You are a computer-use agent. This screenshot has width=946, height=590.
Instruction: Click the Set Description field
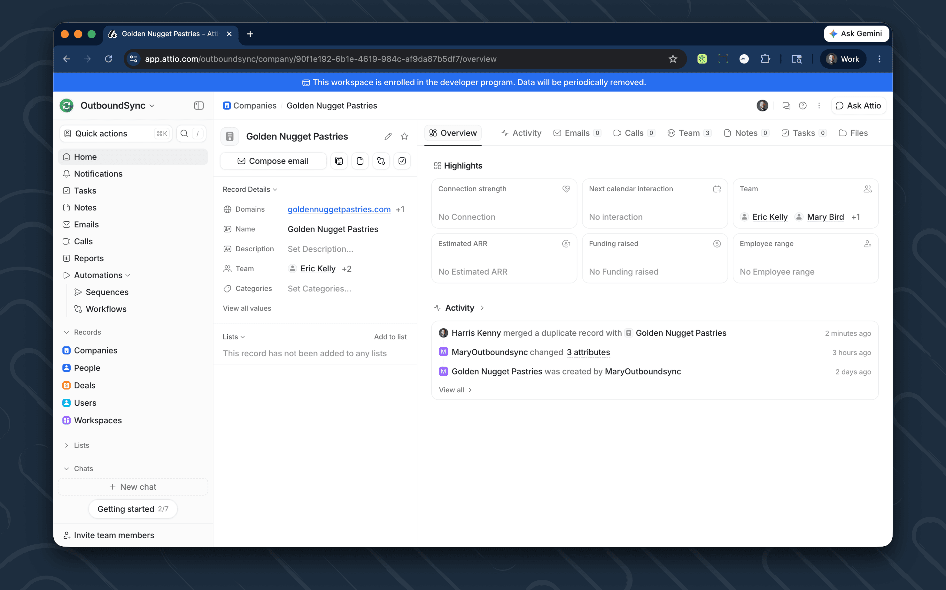tap(320, 249)
